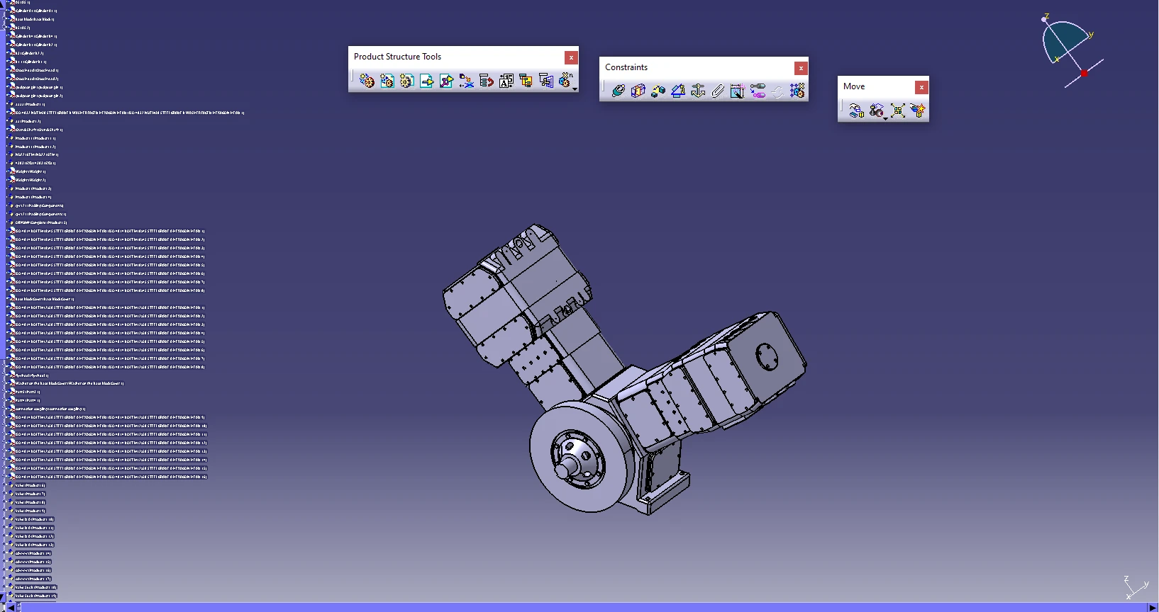Screen dimensions: 1159x612
Task: Open the Product Structure Tools flyout arrow
Action: coord(575,89)
